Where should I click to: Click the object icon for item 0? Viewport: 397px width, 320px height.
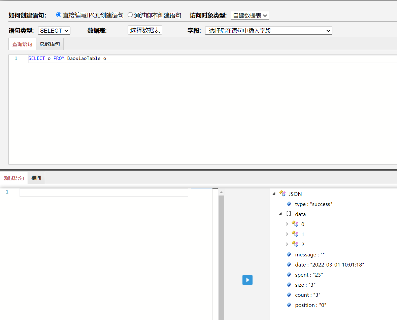pos(295,224)
